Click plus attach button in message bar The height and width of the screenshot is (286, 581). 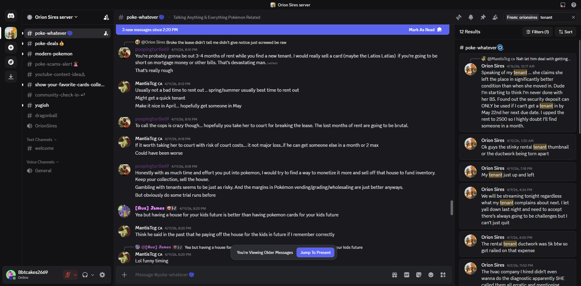(124, 275)
